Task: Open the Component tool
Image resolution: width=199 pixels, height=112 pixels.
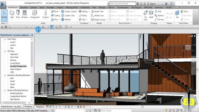Action: [35, 14]
